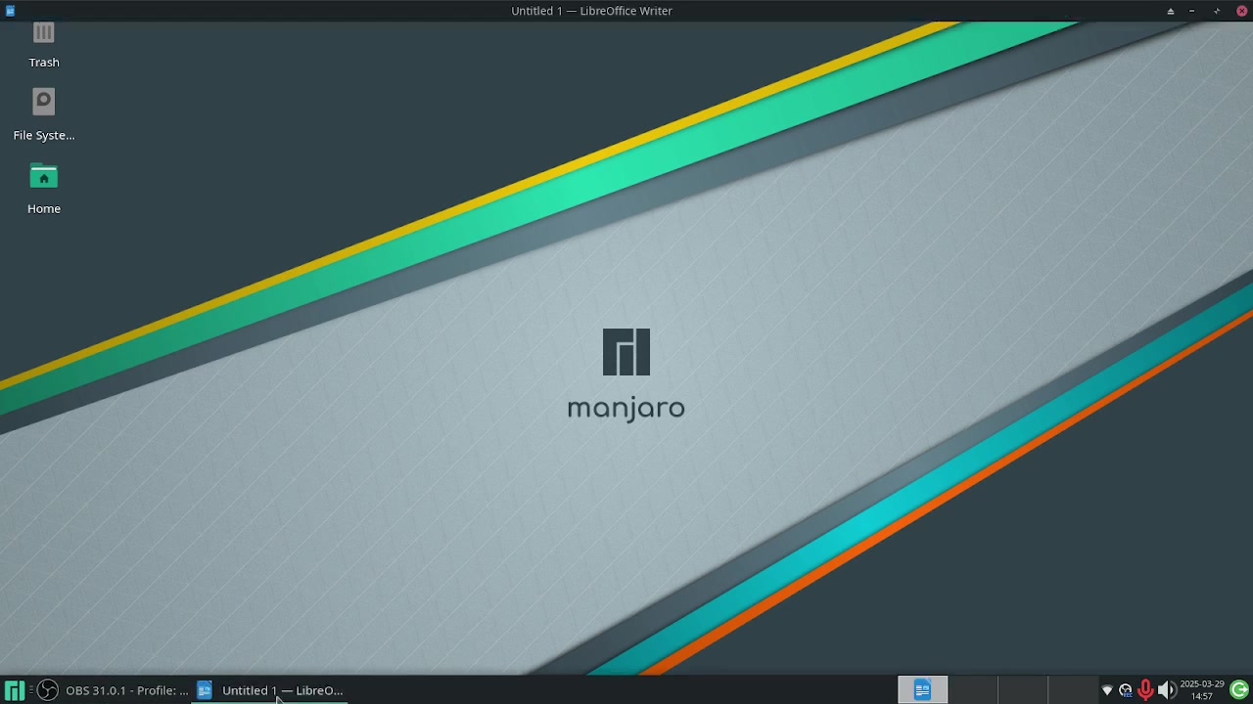Switch to the fourth workspace in the pager
Image resolution: width=1253 pixels, height=704 pixels.
[x=1072, y=690]
